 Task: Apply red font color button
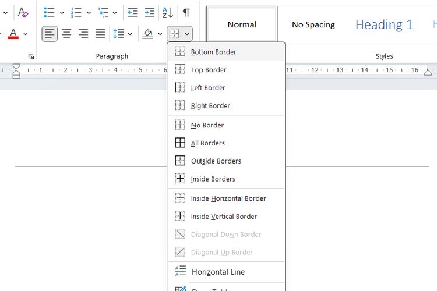pos(13,34)
